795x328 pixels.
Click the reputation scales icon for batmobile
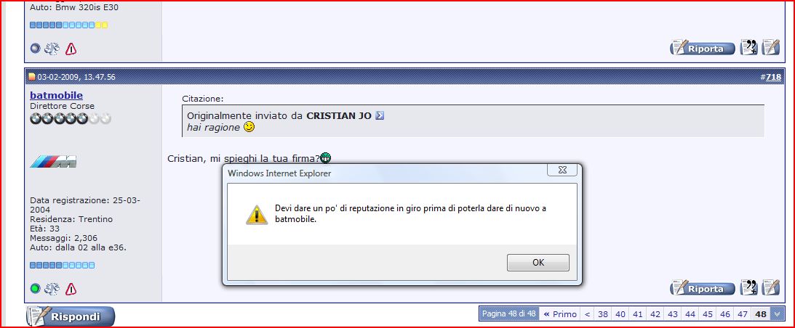click(x=52, y=289)
